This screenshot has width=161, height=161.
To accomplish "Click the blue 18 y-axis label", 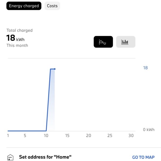I will tap(145, 68).
